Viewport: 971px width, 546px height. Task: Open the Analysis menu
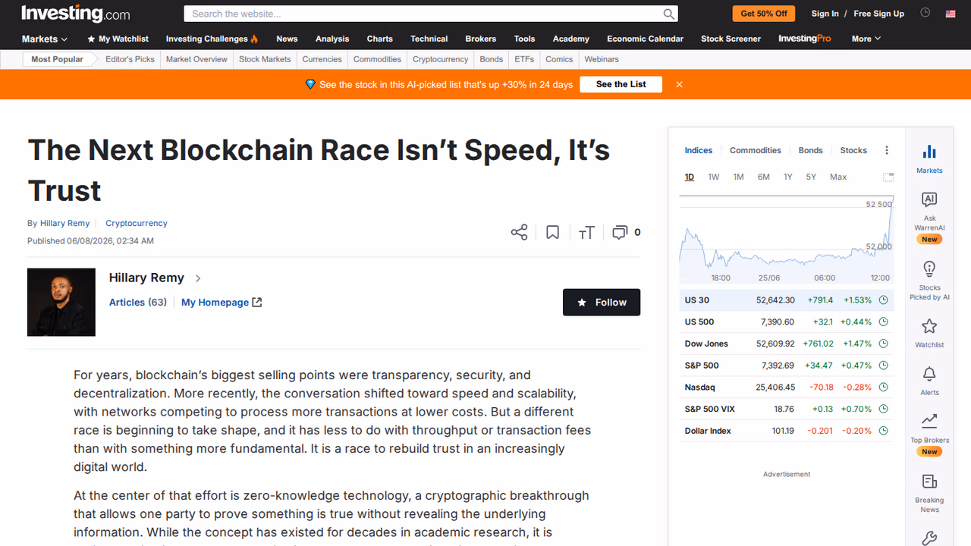point(332,39)
